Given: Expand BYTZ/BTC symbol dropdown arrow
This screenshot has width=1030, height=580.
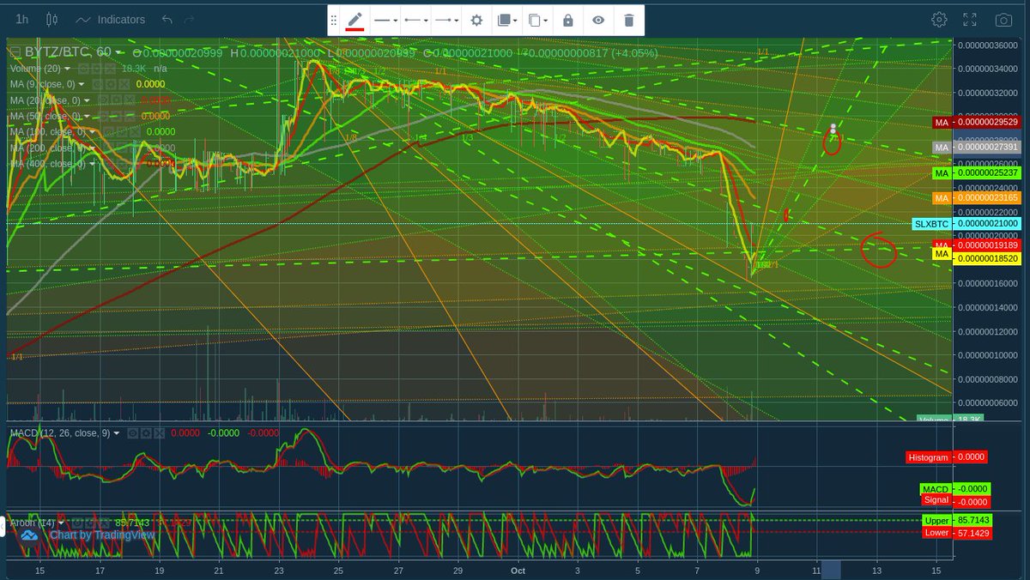Looking at the screenshot, I should click(x=118, y=52).
